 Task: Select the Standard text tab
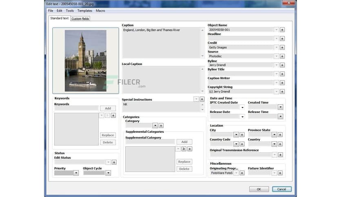coord(60,18)
